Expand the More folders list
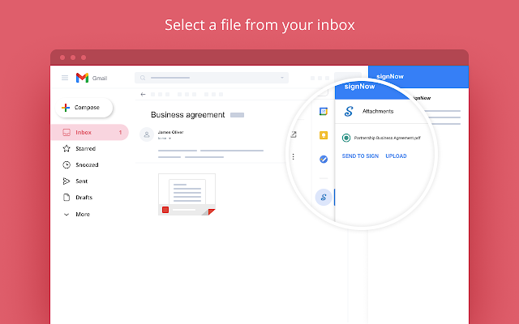The height and width of the screenshot is (324, 519). tap(76, 214)
